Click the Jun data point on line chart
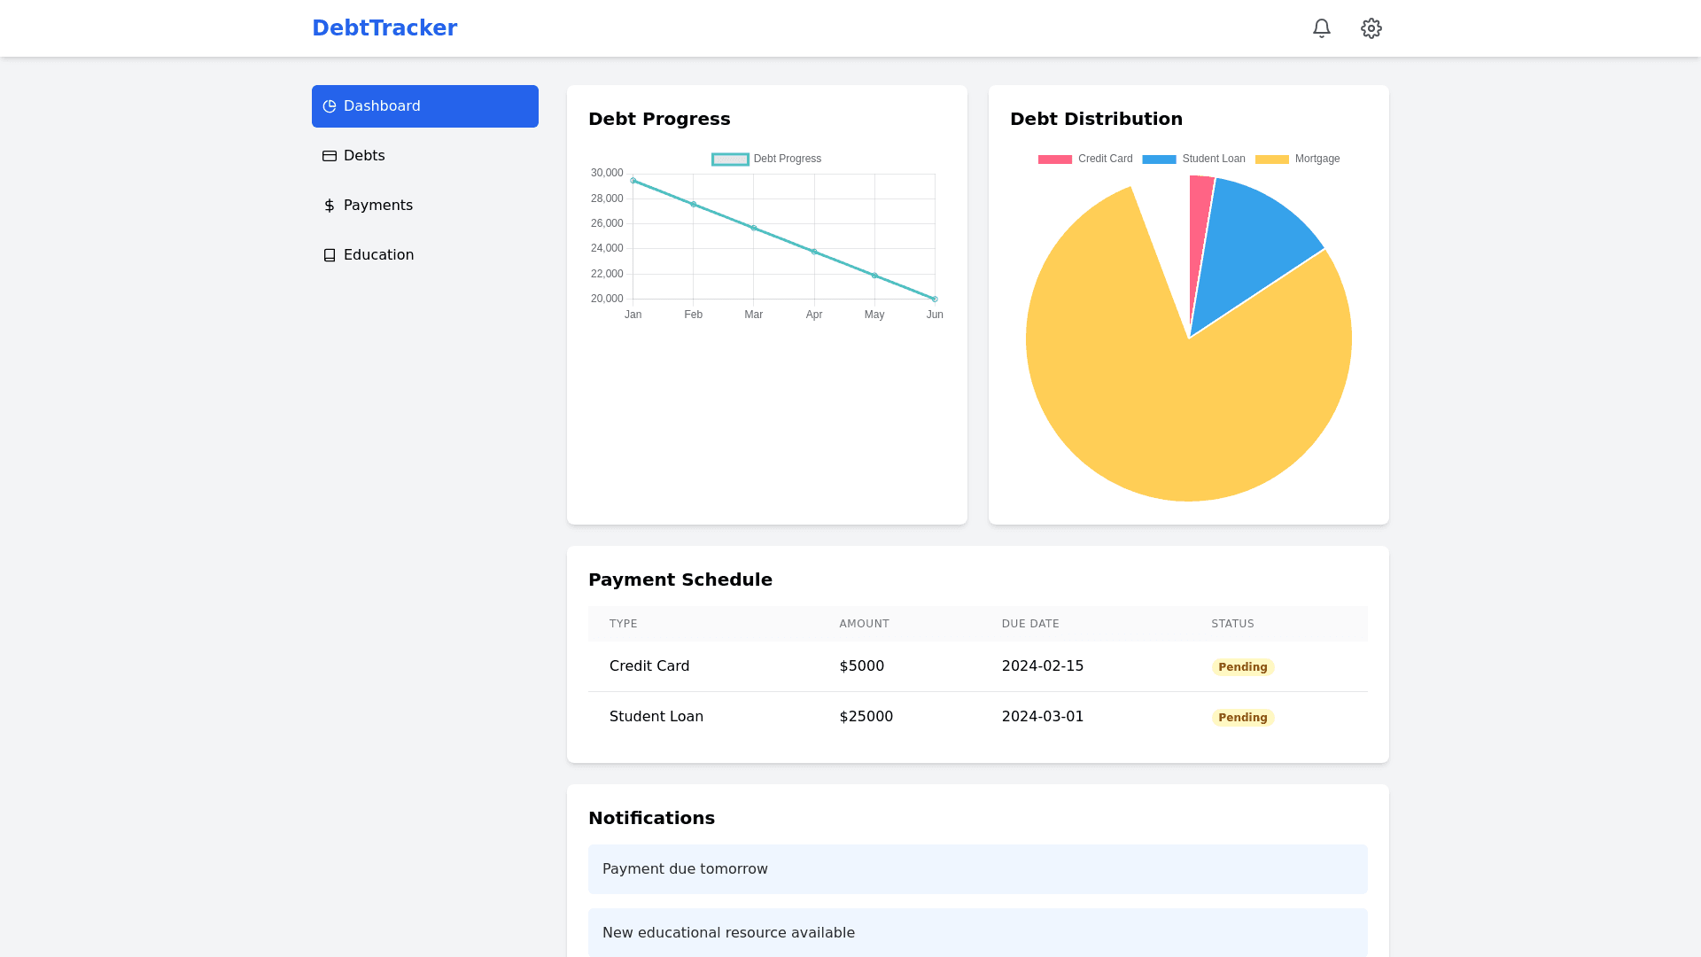 [x=935, y=300]
